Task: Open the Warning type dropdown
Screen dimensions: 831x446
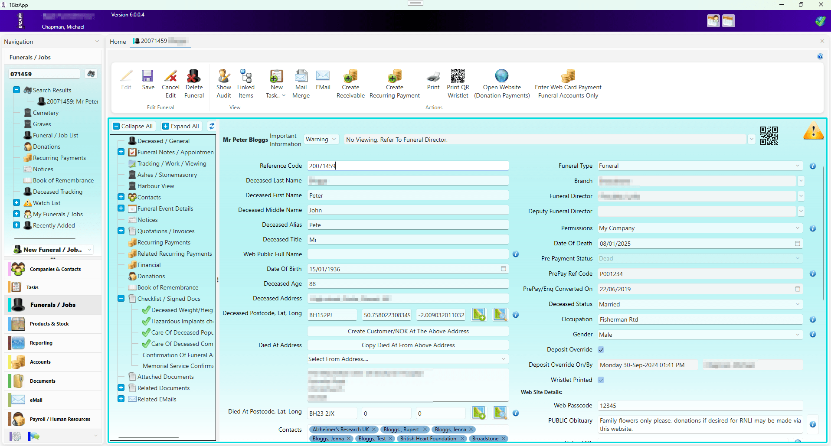Action: tap(321, 139)
